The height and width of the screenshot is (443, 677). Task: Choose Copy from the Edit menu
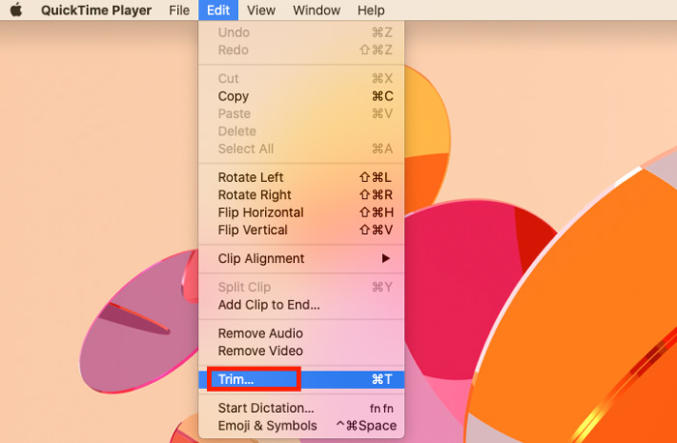click(x=302, y=96)
